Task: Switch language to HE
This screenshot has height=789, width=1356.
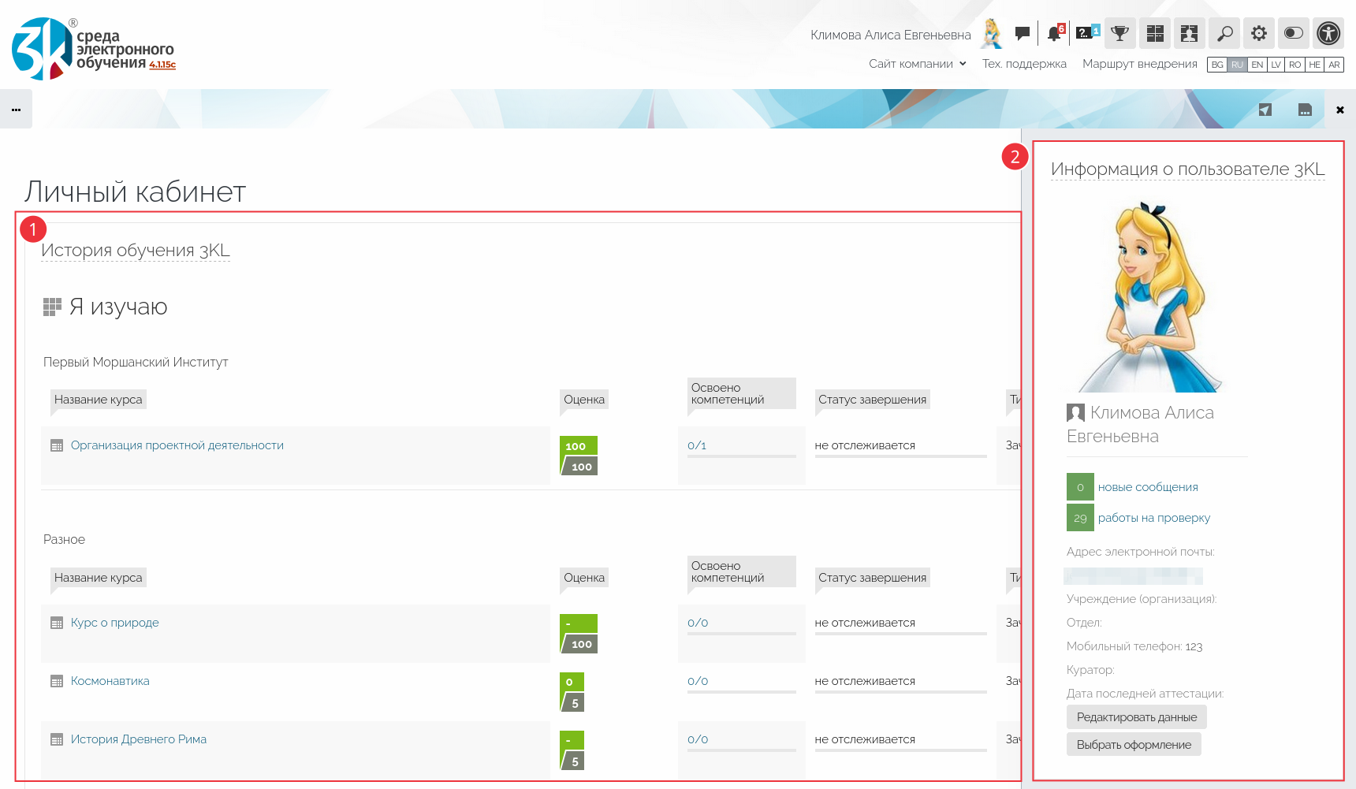Action: pos(1314,65)
